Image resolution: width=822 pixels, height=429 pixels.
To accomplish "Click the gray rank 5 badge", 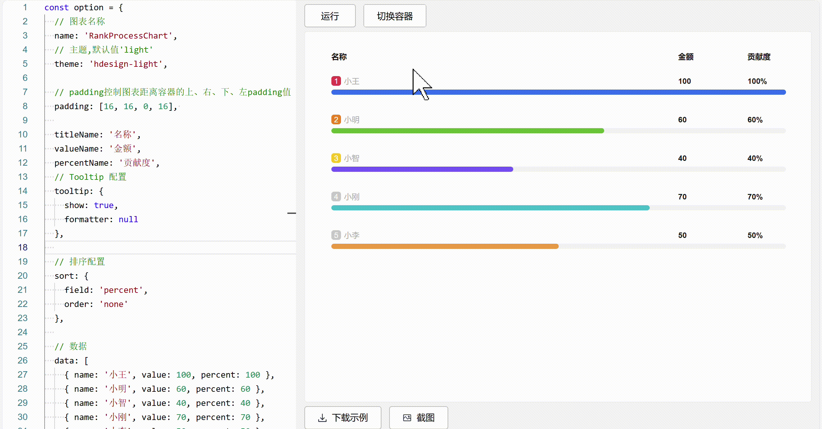I will 336,235.
